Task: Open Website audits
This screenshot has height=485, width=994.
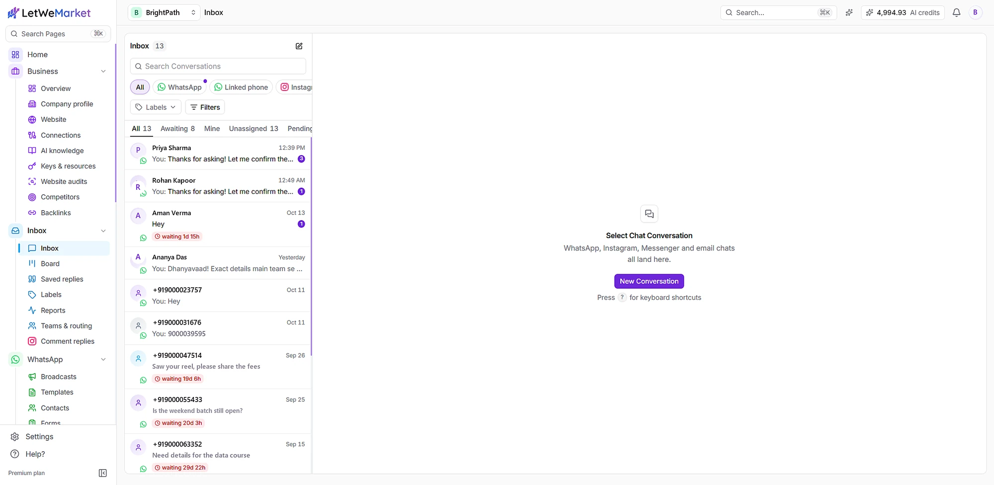Action: (x=64, y=182)
